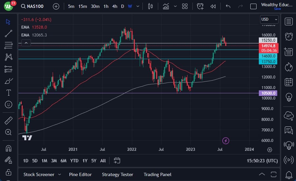
Task: Select the text annotation tool
Action: click(x=9, y=93)
